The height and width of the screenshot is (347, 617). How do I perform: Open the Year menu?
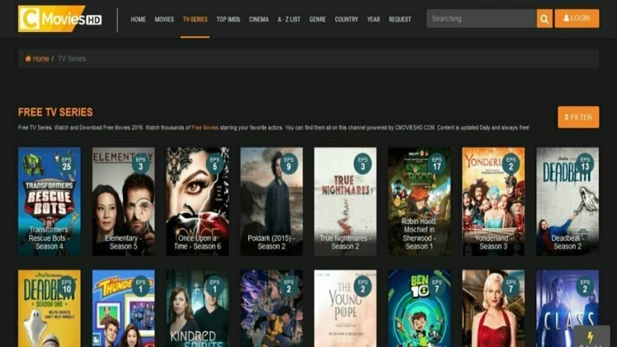click(x=374, y=19)
